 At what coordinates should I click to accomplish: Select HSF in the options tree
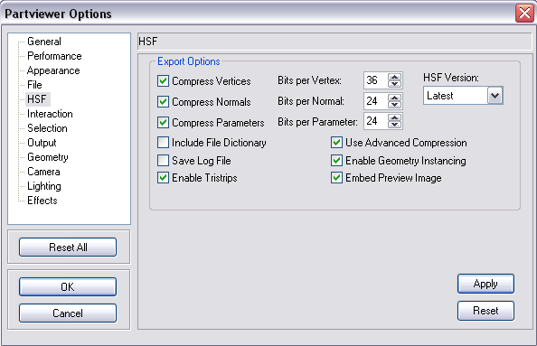click(x=37, y=99)
